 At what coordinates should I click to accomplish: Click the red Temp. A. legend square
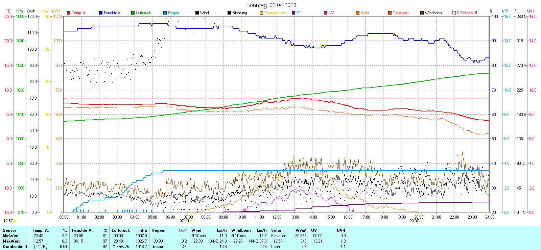coord(69,13)
